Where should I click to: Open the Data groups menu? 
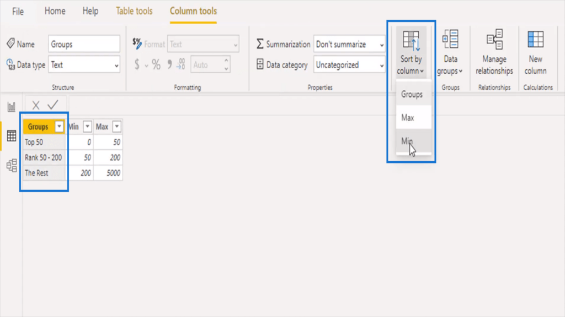[450, 52]
